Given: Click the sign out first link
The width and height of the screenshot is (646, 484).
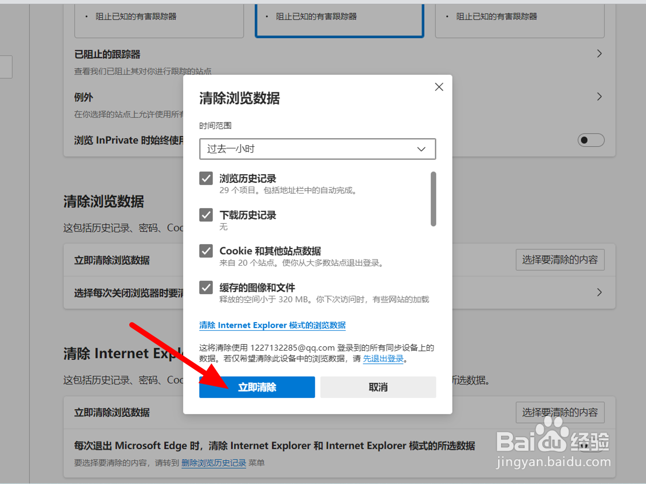Looking at the screenshot, I should [x=383, y=359].
